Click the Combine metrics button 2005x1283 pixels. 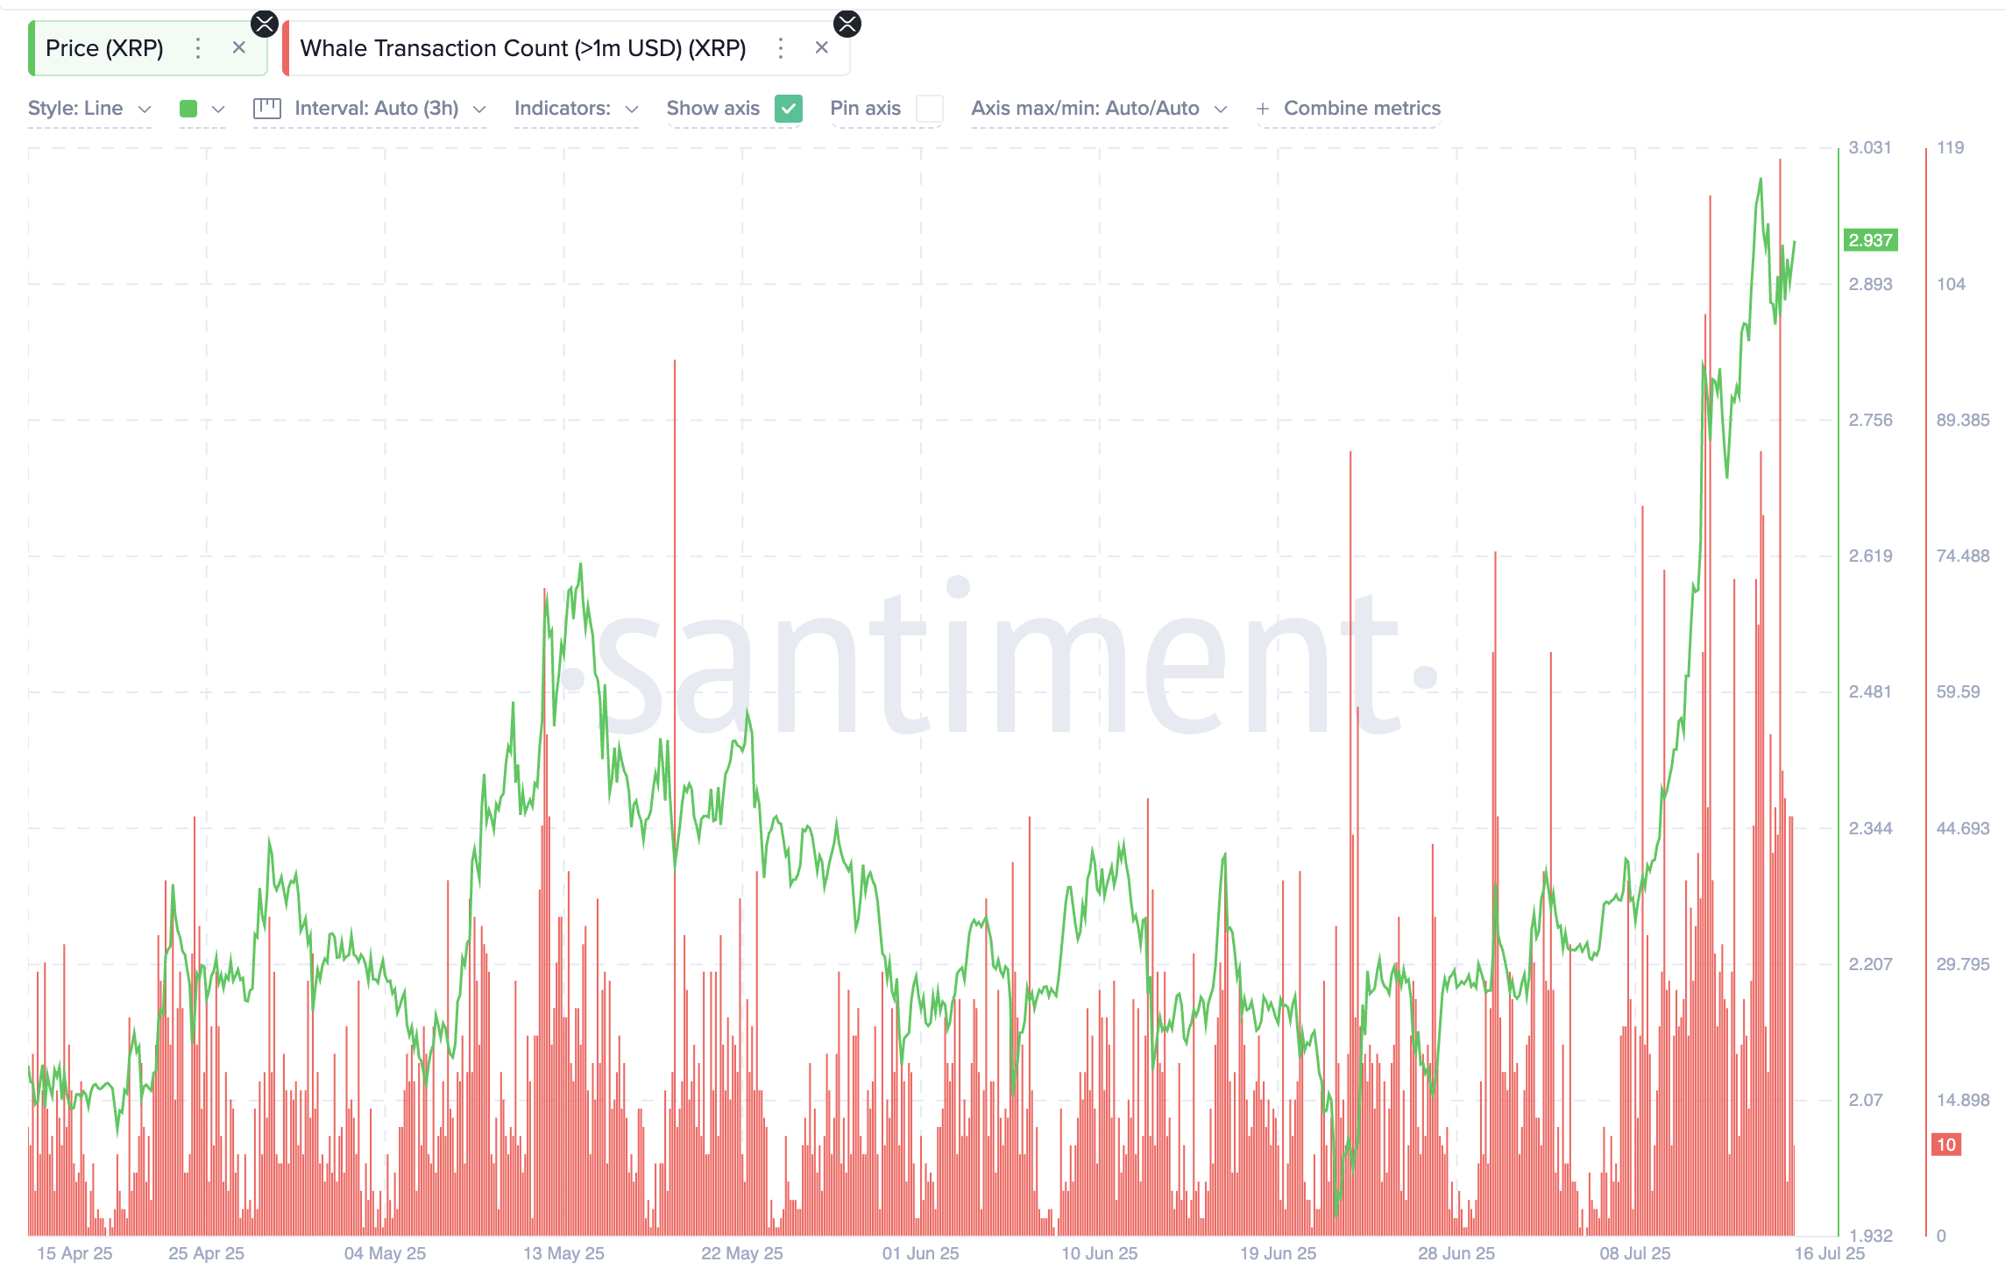click(1362, 109)
